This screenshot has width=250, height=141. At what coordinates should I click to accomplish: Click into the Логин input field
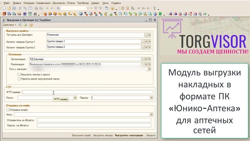(45, 98)
